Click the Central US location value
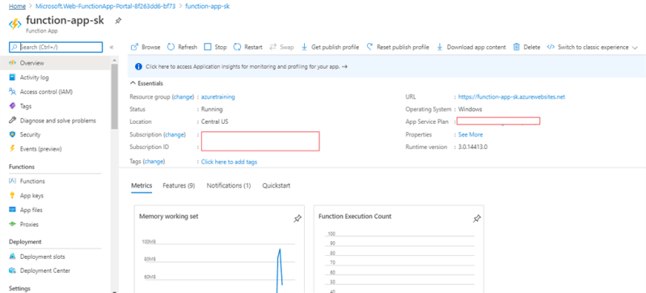646x293 pixels. (214, 121)
